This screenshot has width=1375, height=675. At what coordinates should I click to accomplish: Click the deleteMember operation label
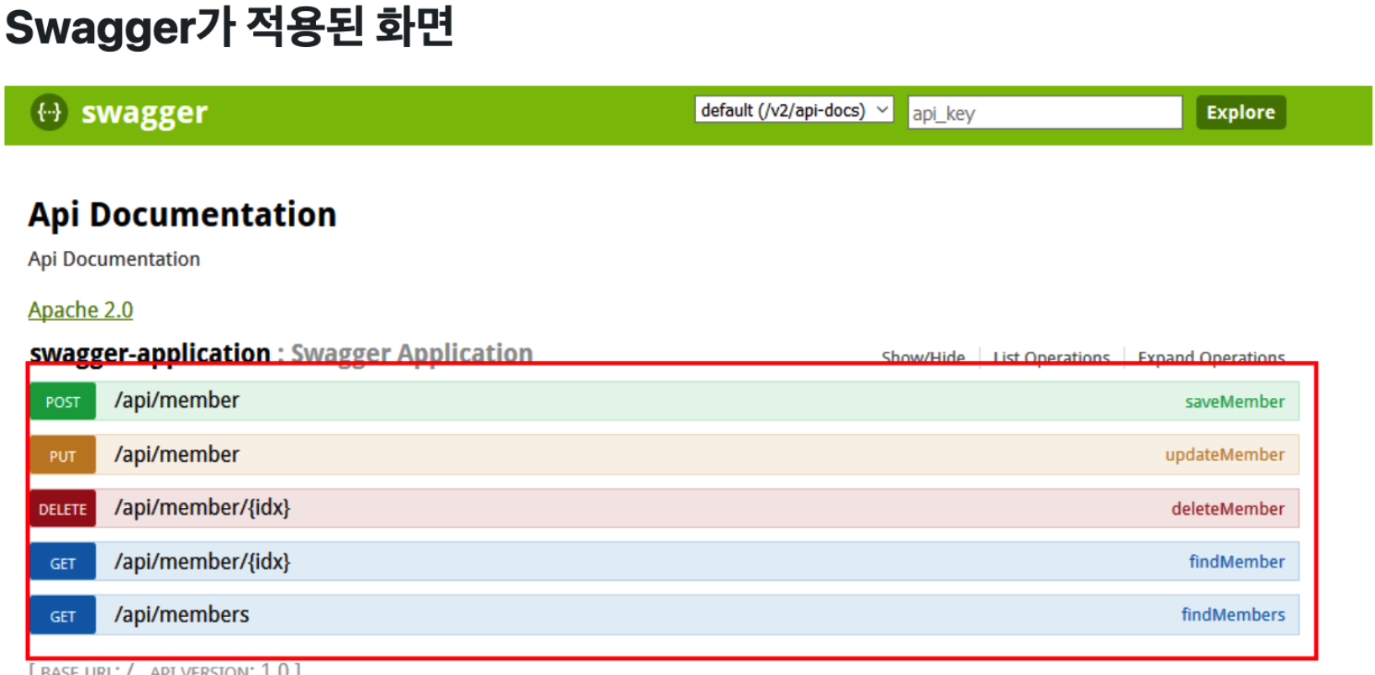click(x=1228, y=509)
